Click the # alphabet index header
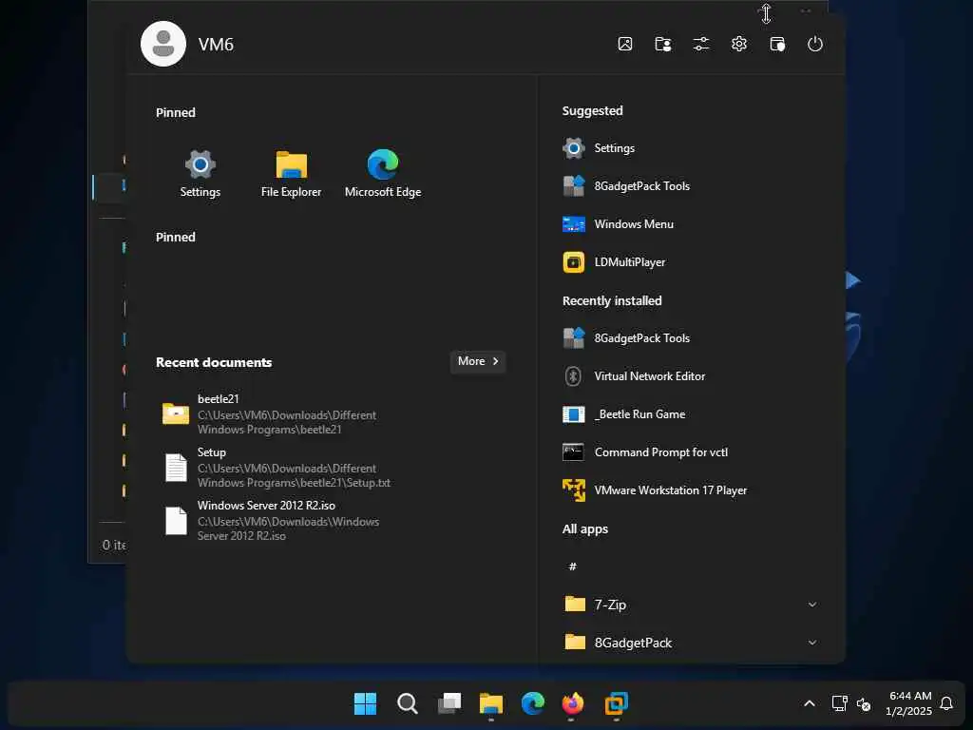973x730 pixels. pos(573,567)
